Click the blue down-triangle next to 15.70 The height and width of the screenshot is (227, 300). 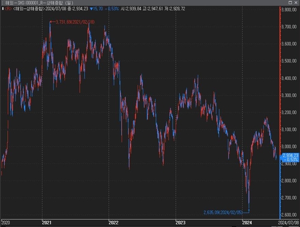[x=91, y=9]
